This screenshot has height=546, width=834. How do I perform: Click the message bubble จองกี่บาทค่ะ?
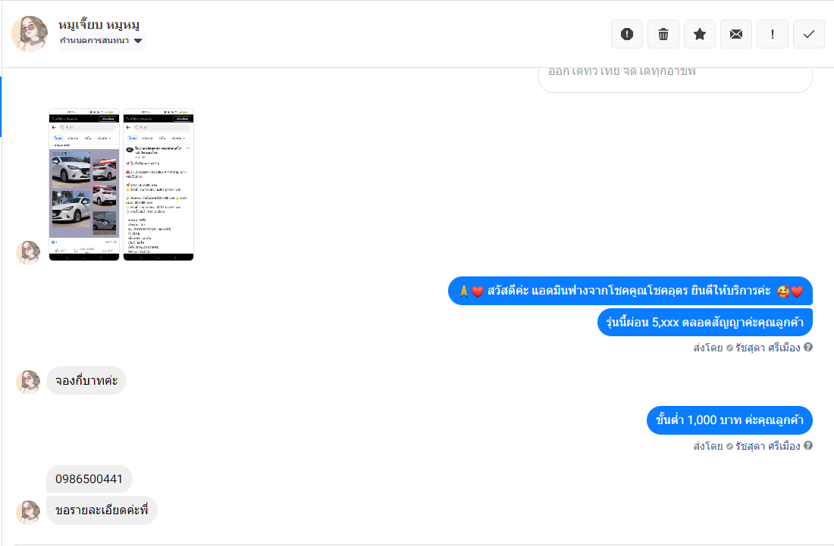pyautogui.click(x=86, y=380)
